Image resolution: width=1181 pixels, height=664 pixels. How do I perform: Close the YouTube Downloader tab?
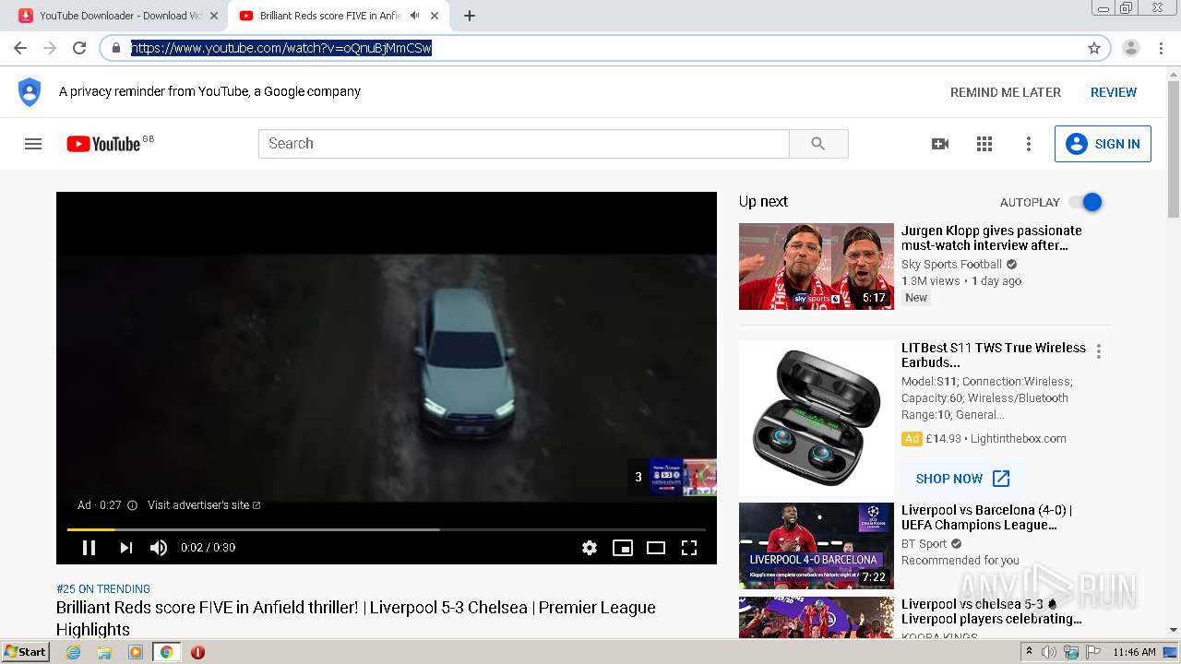coord(214,16)
